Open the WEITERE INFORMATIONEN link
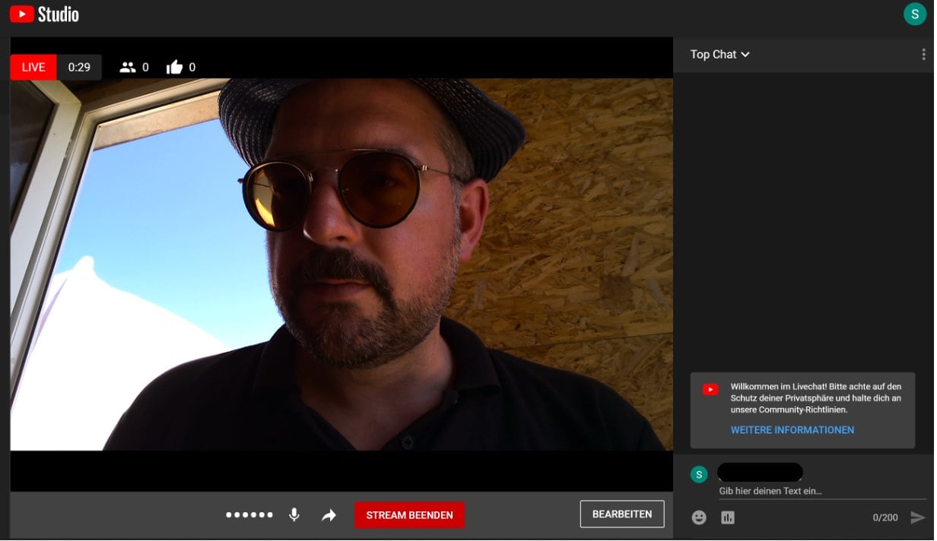 click(x=792, y=429)
